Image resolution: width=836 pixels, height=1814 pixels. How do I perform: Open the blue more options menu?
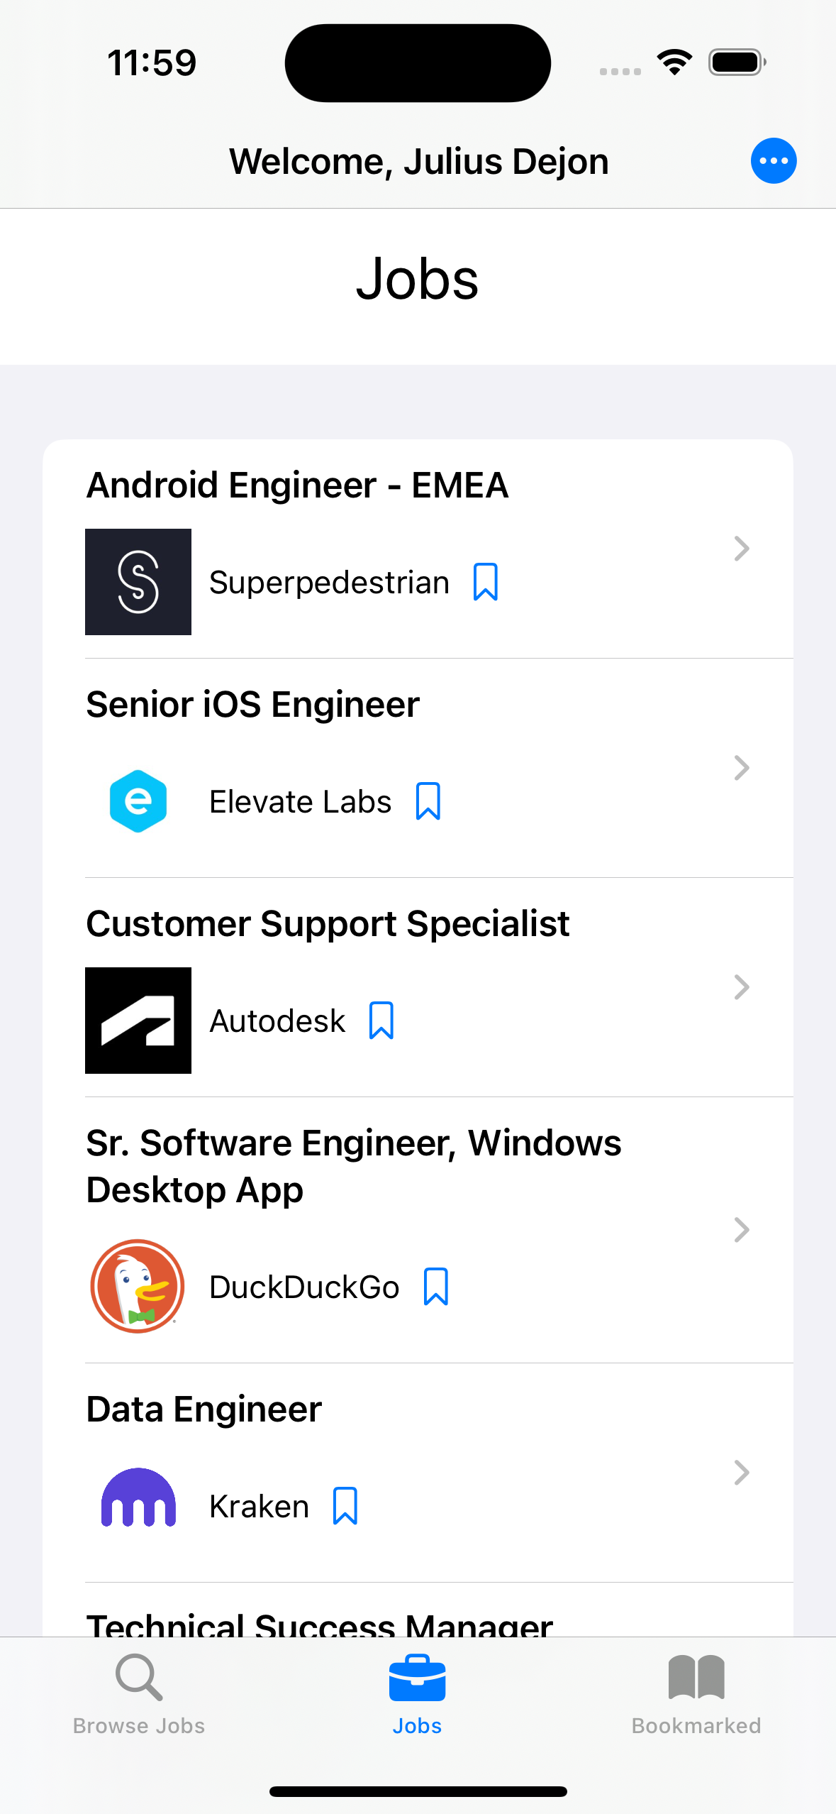(773, 161)
